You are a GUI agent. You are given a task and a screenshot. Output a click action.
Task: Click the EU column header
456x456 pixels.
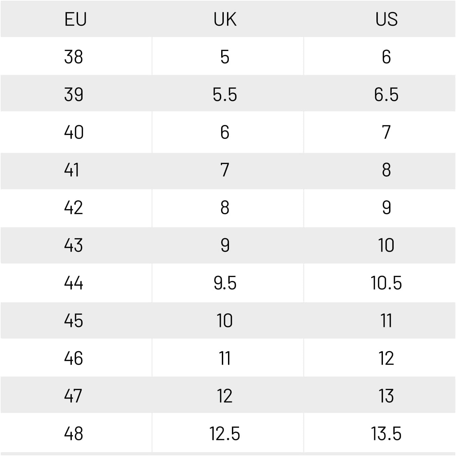click(x=75, y=19)
